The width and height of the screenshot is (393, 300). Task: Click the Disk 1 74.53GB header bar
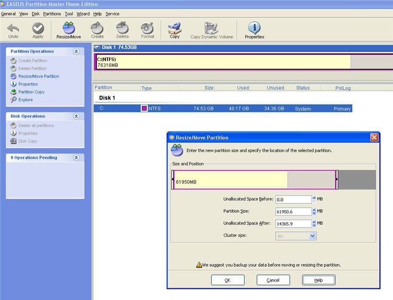tap(243, 48)
